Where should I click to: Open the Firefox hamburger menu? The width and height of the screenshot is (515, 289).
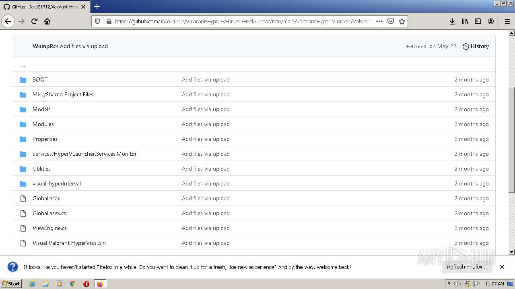click(507, 21)
